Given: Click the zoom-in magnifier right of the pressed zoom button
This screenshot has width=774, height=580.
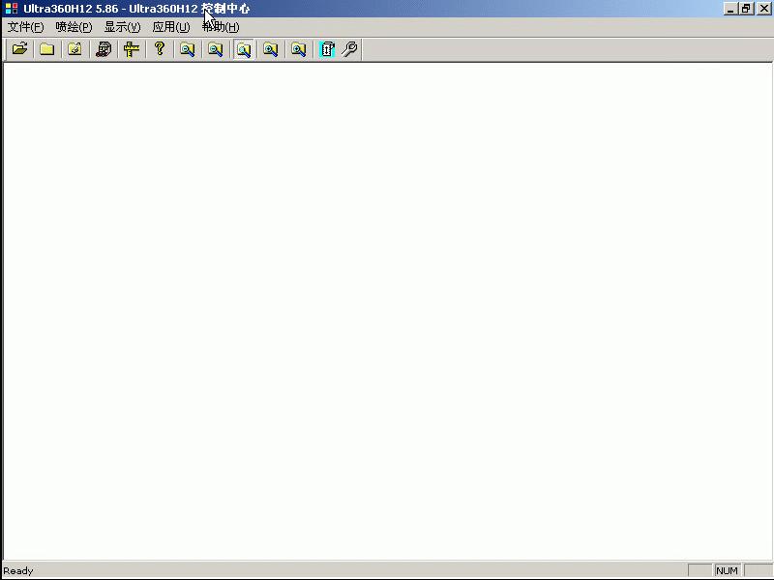Looking at the screenshot, I should tap(271, 49).
